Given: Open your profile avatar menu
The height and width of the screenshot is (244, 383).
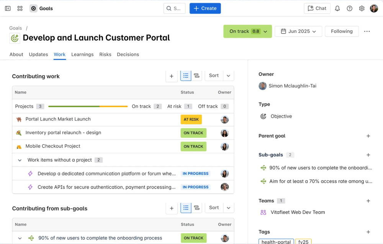Looking at the screenshot, I should click(x=374, y=8).
